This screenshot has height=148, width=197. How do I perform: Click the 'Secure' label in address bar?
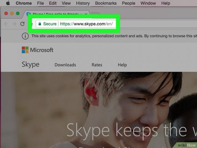click(x=50, y=24)
